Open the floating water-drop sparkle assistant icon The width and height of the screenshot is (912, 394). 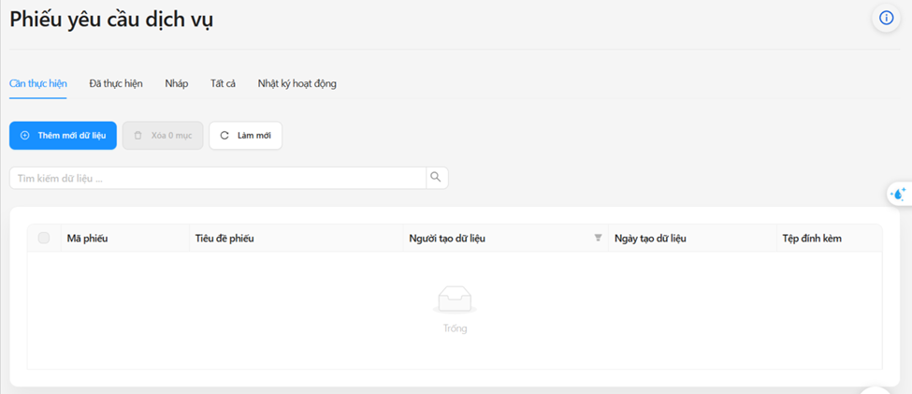[x=899, y=194]
